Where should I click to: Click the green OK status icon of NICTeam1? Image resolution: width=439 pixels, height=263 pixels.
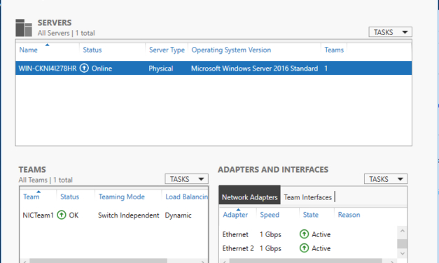[62, 215]
